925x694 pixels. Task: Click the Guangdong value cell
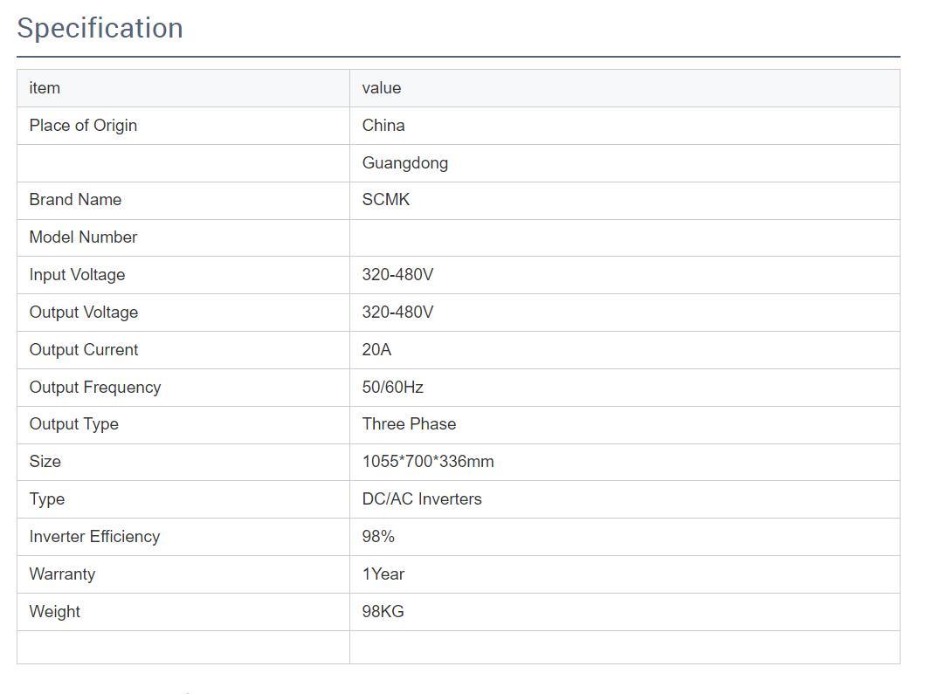point(405,163)
